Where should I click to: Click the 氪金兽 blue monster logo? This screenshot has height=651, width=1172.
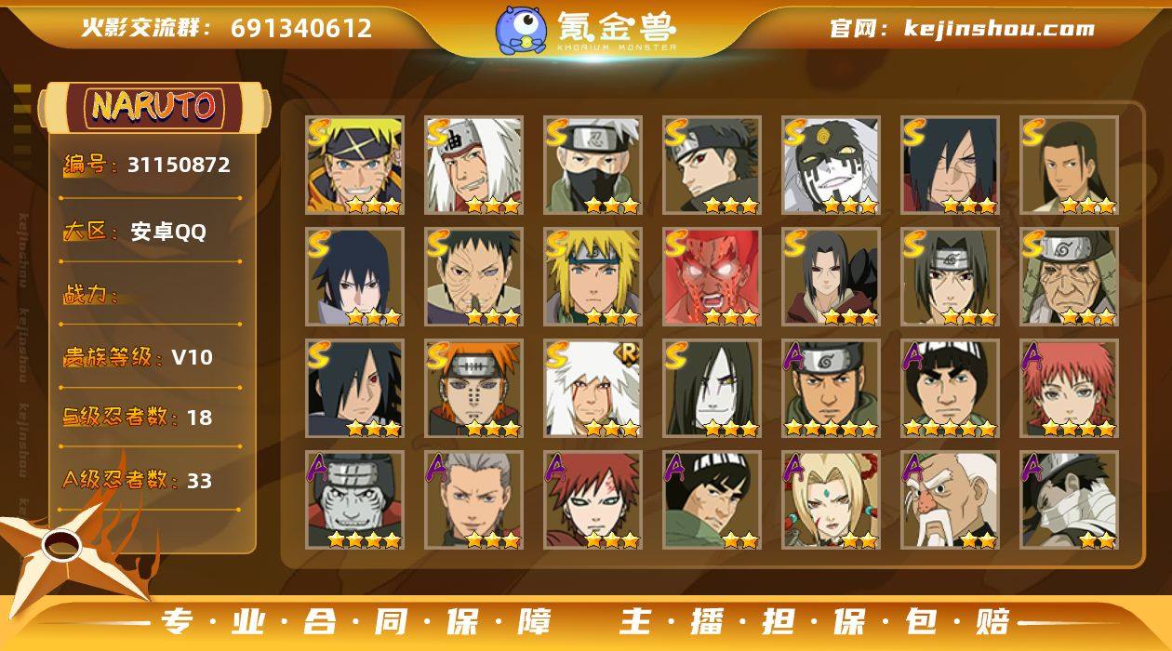pyautogui.click(x=521, y=30)
